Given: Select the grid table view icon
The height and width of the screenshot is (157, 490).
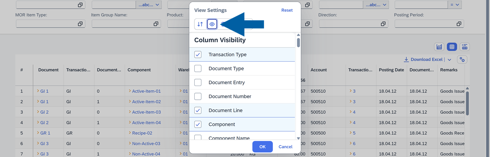Looking at the screenshot, I should click(452, 47).
